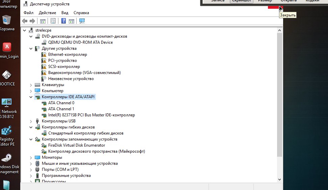Click the Открыть button in the recorder window
The height and width of the screenshot is (190, 328).
point(289,1)
